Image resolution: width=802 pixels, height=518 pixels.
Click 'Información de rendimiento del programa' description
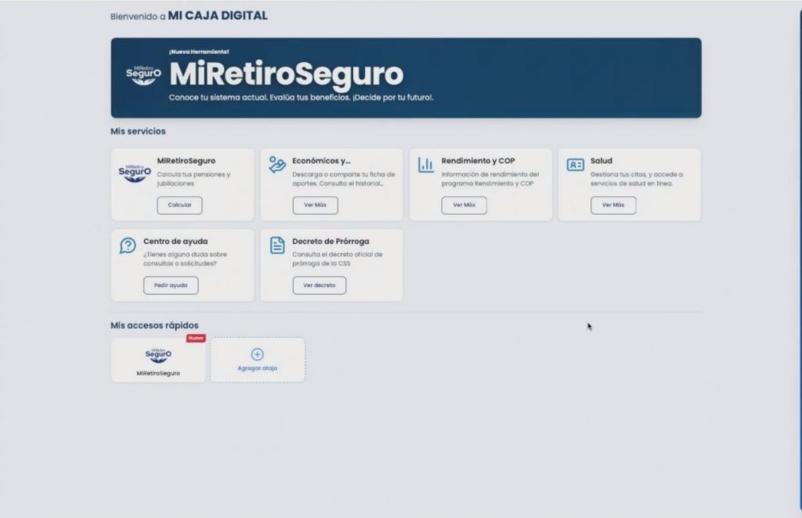pyautogui.click(x=490, y=179)
